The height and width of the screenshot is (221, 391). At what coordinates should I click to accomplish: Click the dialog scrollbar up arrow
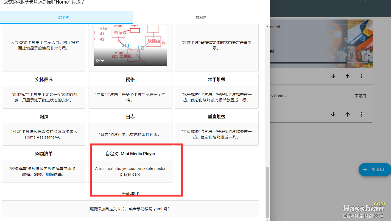coord(268,27)
